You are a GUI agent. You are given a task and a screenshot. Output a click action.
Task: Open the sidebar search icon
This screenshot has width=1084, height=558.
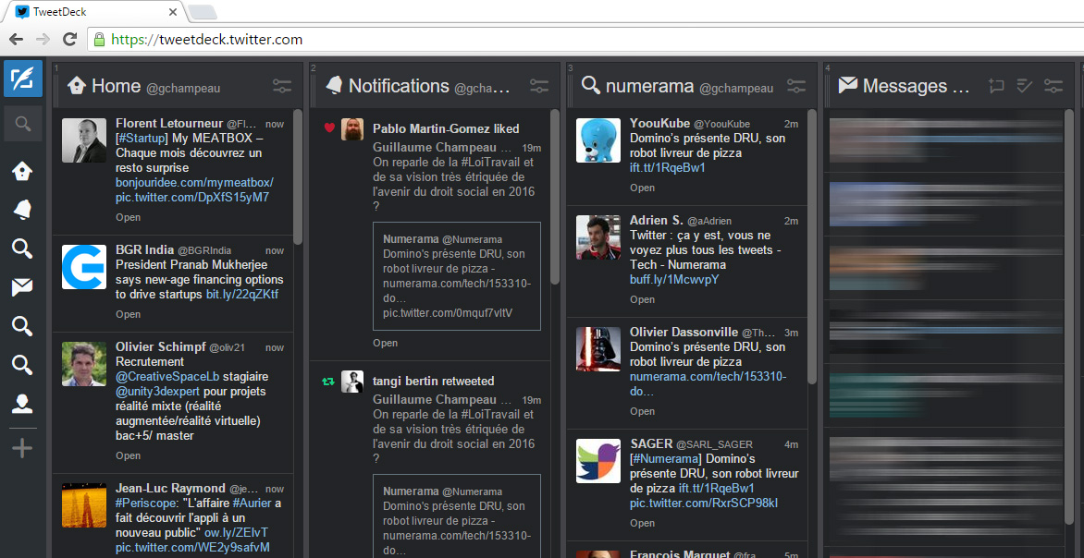click(23, 124)
